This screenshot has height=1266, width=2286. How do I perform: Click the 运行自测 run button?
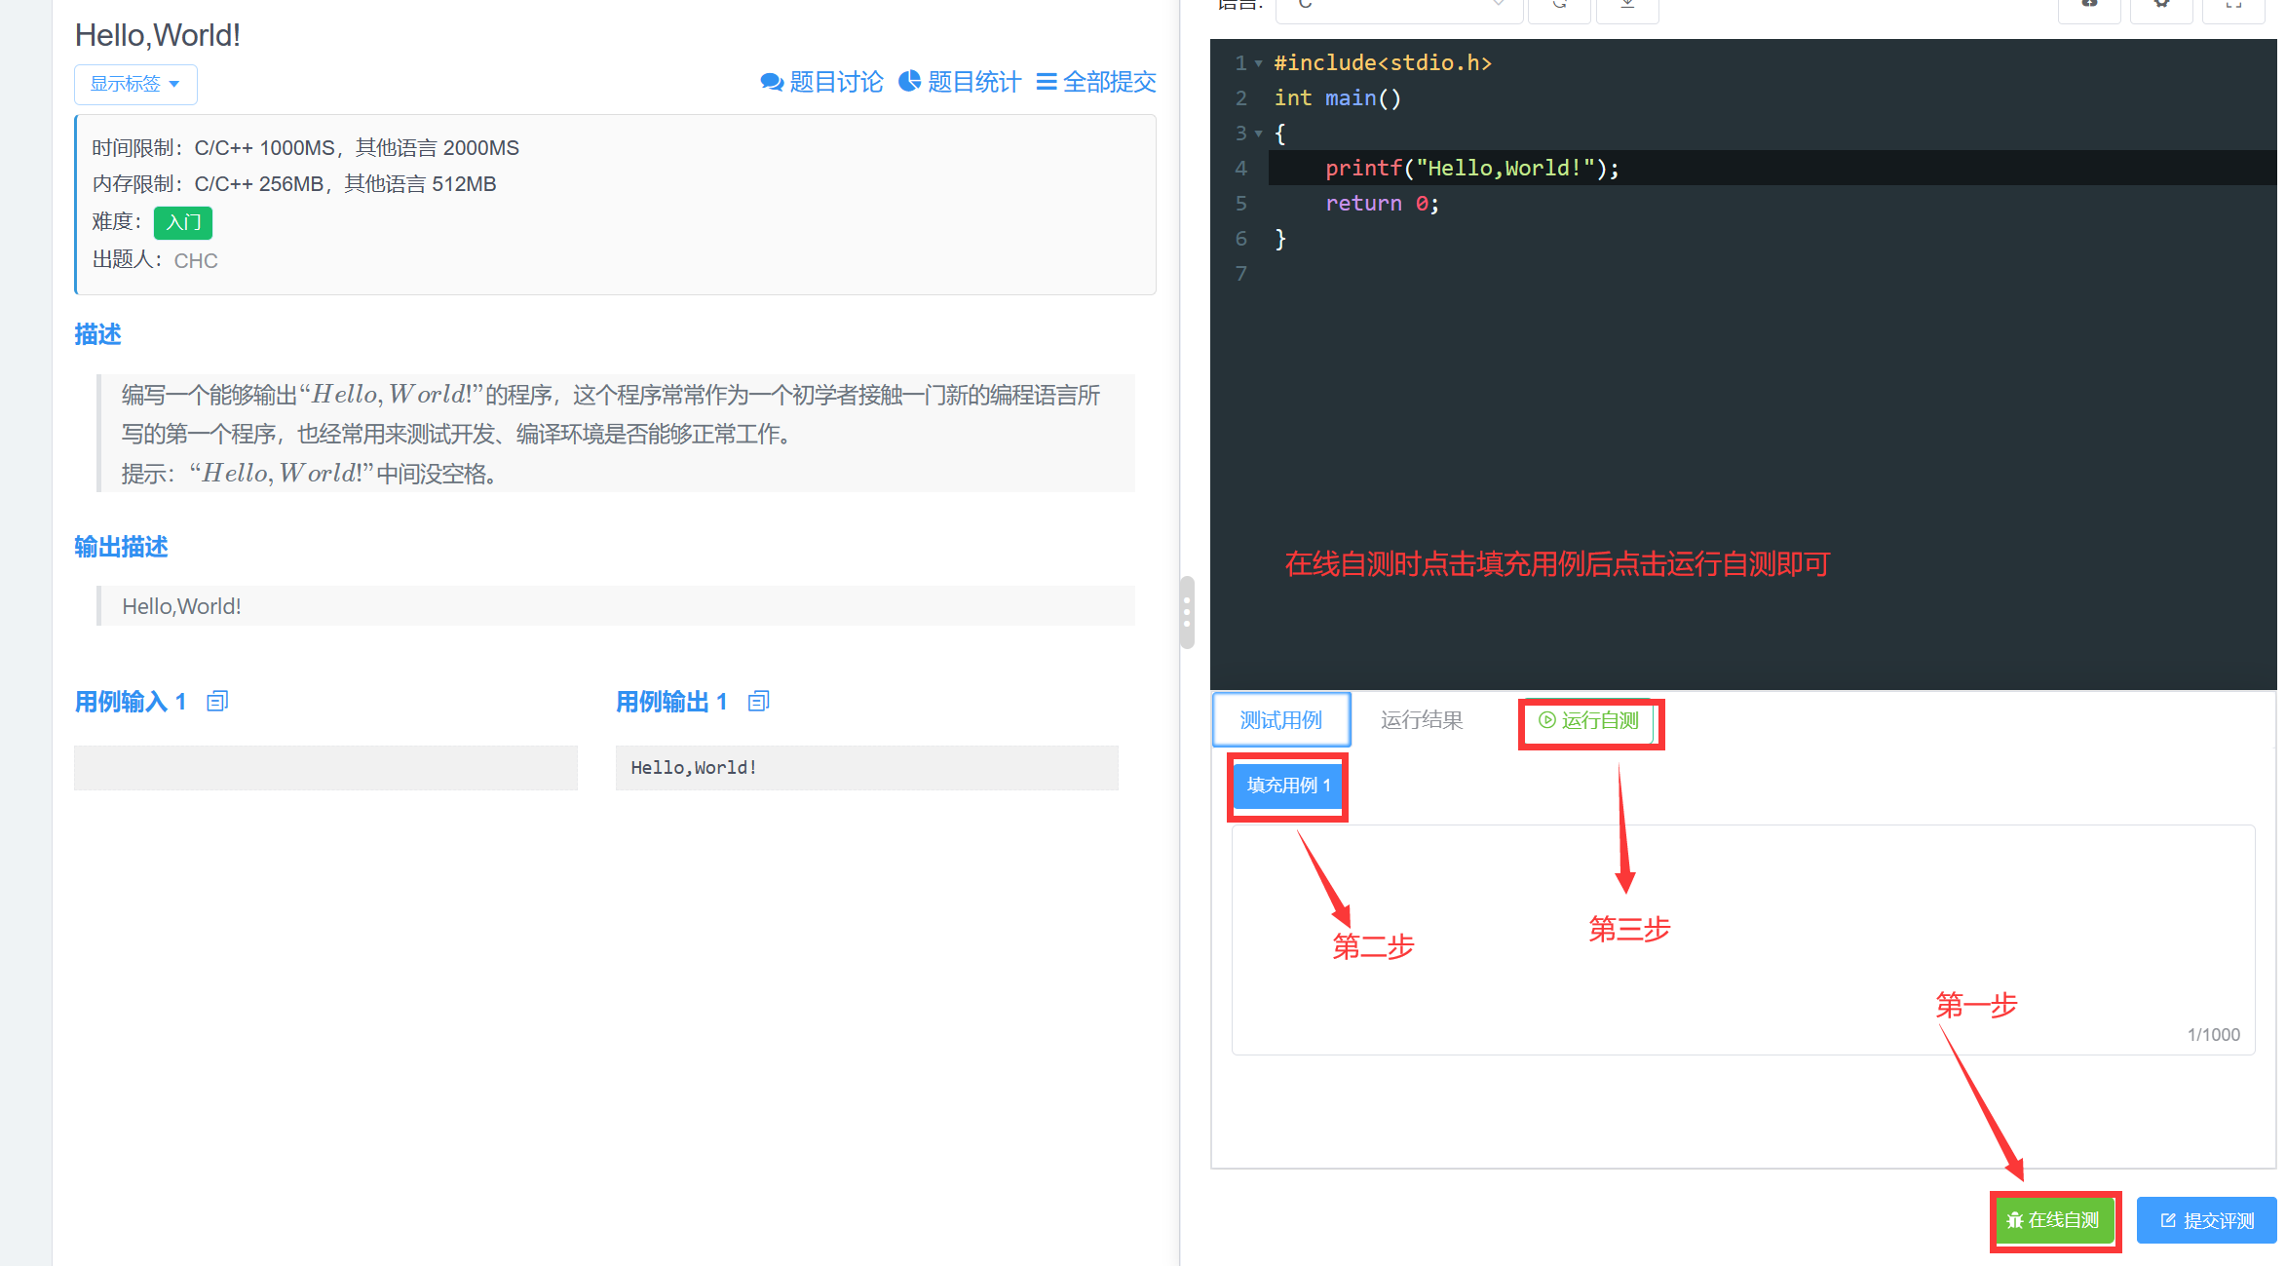click(x=1589, y=720)
